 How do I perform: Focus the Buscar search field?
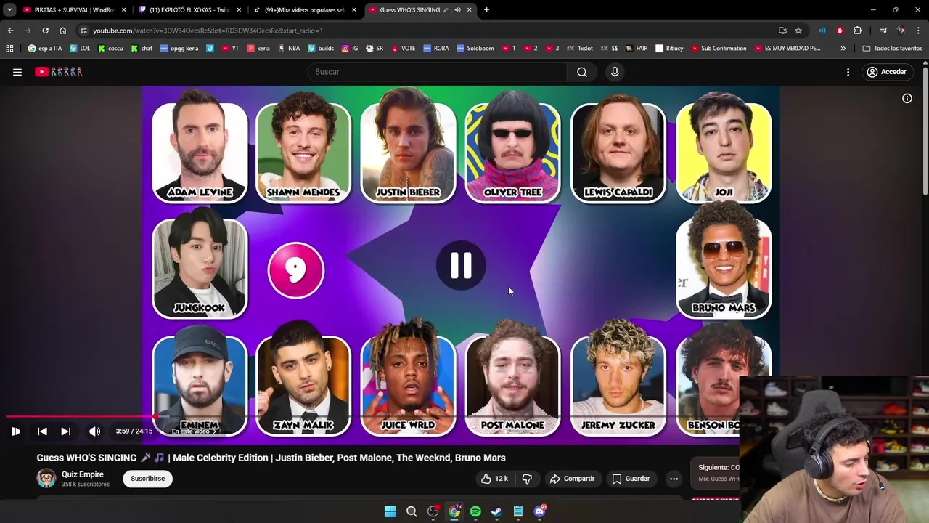pyautogui.click(x=438, y=72)
